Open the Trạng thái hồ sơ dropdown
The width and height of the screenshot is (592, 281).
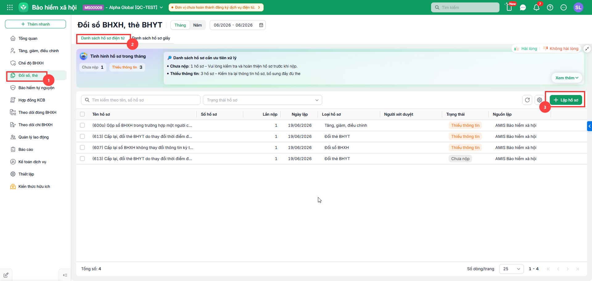pyautogui.click(x=262, y=100)
